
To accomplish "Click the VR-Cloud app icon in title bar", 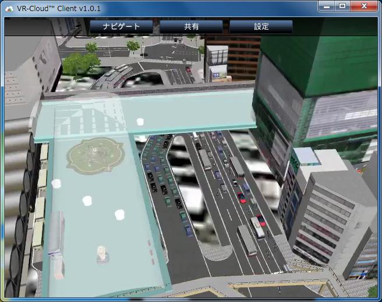I will [x=9, y=9].
